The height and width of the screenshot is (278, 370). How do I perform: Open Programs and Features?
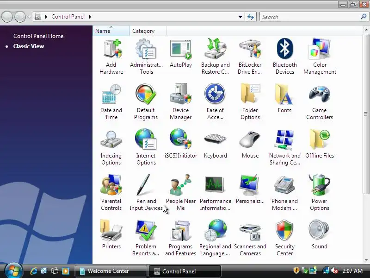coord(181,238)
